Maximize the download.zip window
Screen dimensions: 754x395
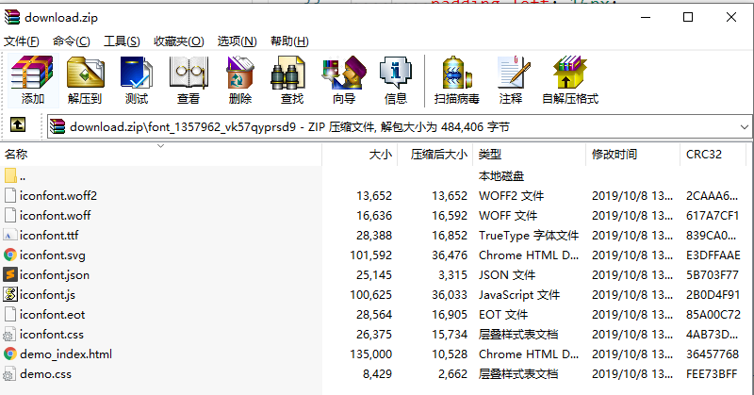coord(688,17)
